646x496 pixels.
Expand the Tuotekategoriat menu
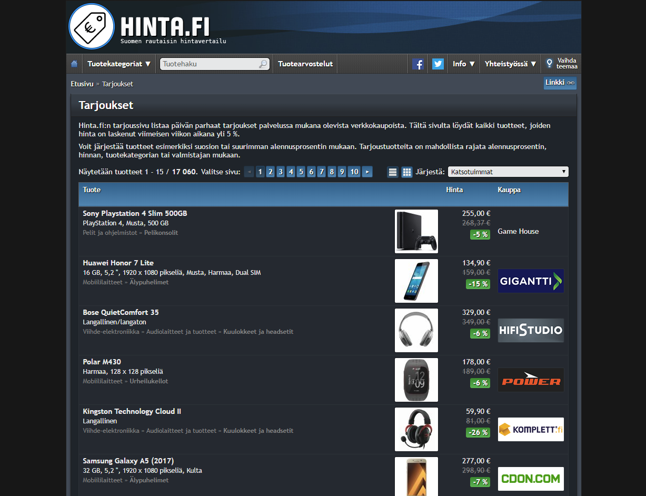119,64
